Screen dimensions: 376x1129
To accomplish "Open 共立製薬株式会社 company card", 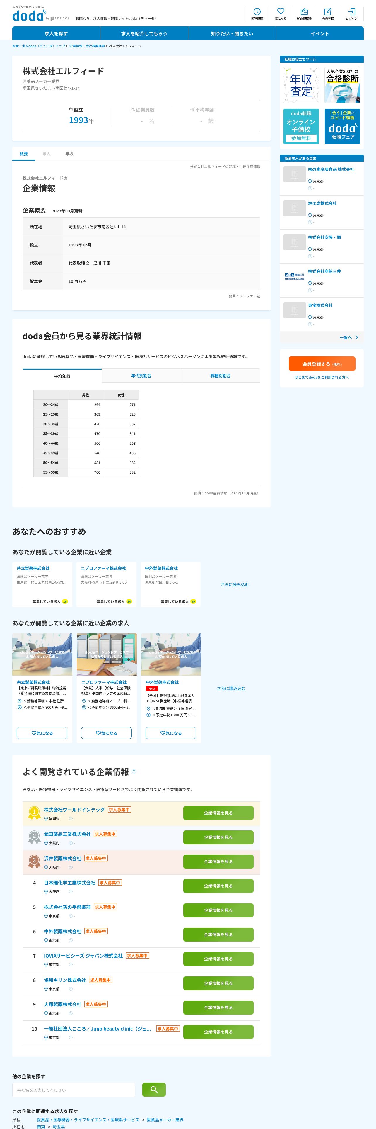I will tap(42, 584).
